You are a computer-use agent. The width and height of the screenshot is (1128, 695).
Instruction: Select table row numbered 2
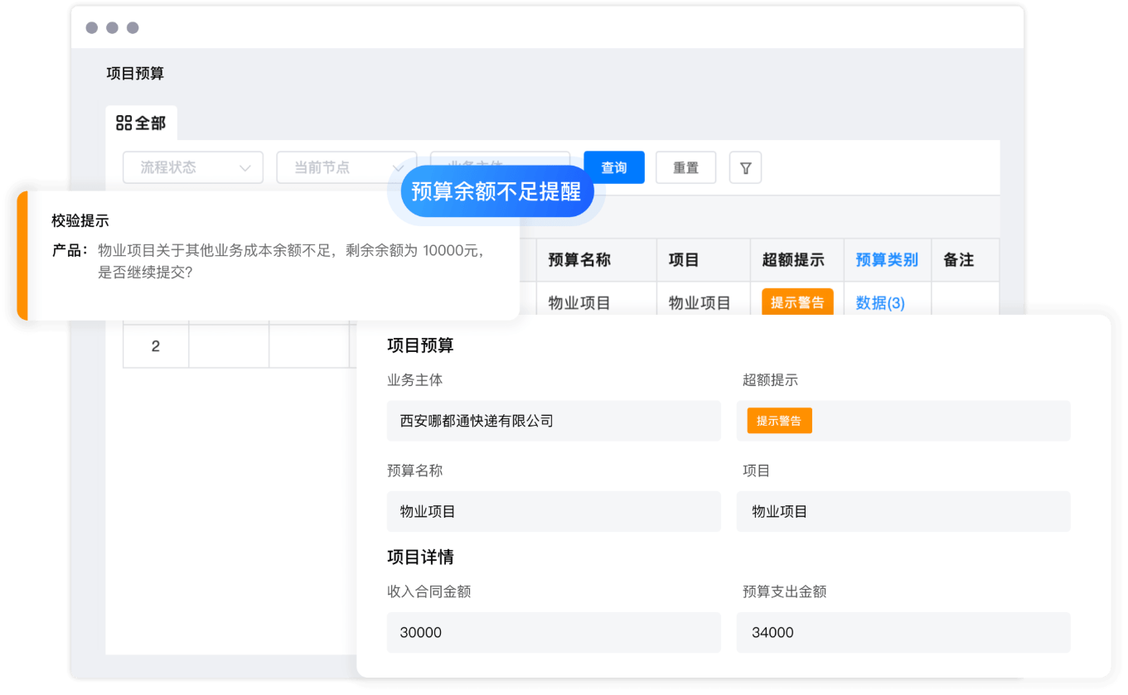[155, 345]
